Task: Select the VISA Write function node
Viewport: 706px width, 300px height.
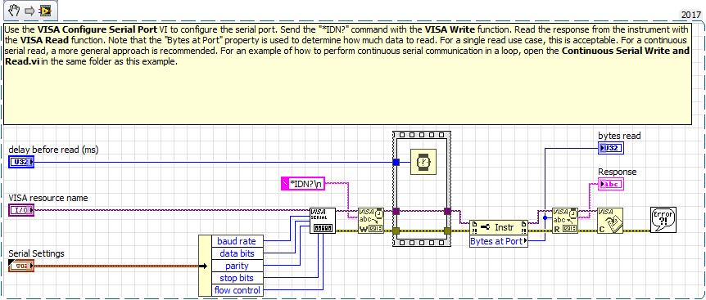Action: point(370,221)
